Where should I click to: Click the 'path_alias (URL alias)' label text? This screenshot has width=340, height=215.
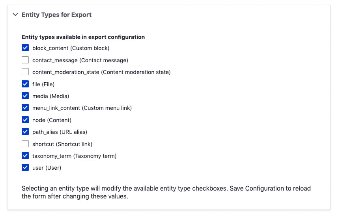(60, 132)
